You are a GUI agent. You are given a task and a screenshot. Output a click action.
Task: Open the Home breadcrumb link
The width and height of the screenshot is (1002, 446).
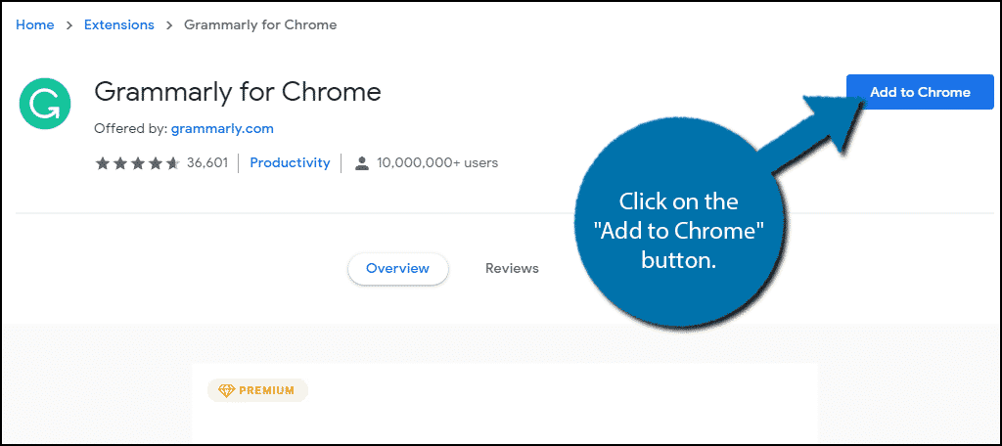(x=35, y=25)
